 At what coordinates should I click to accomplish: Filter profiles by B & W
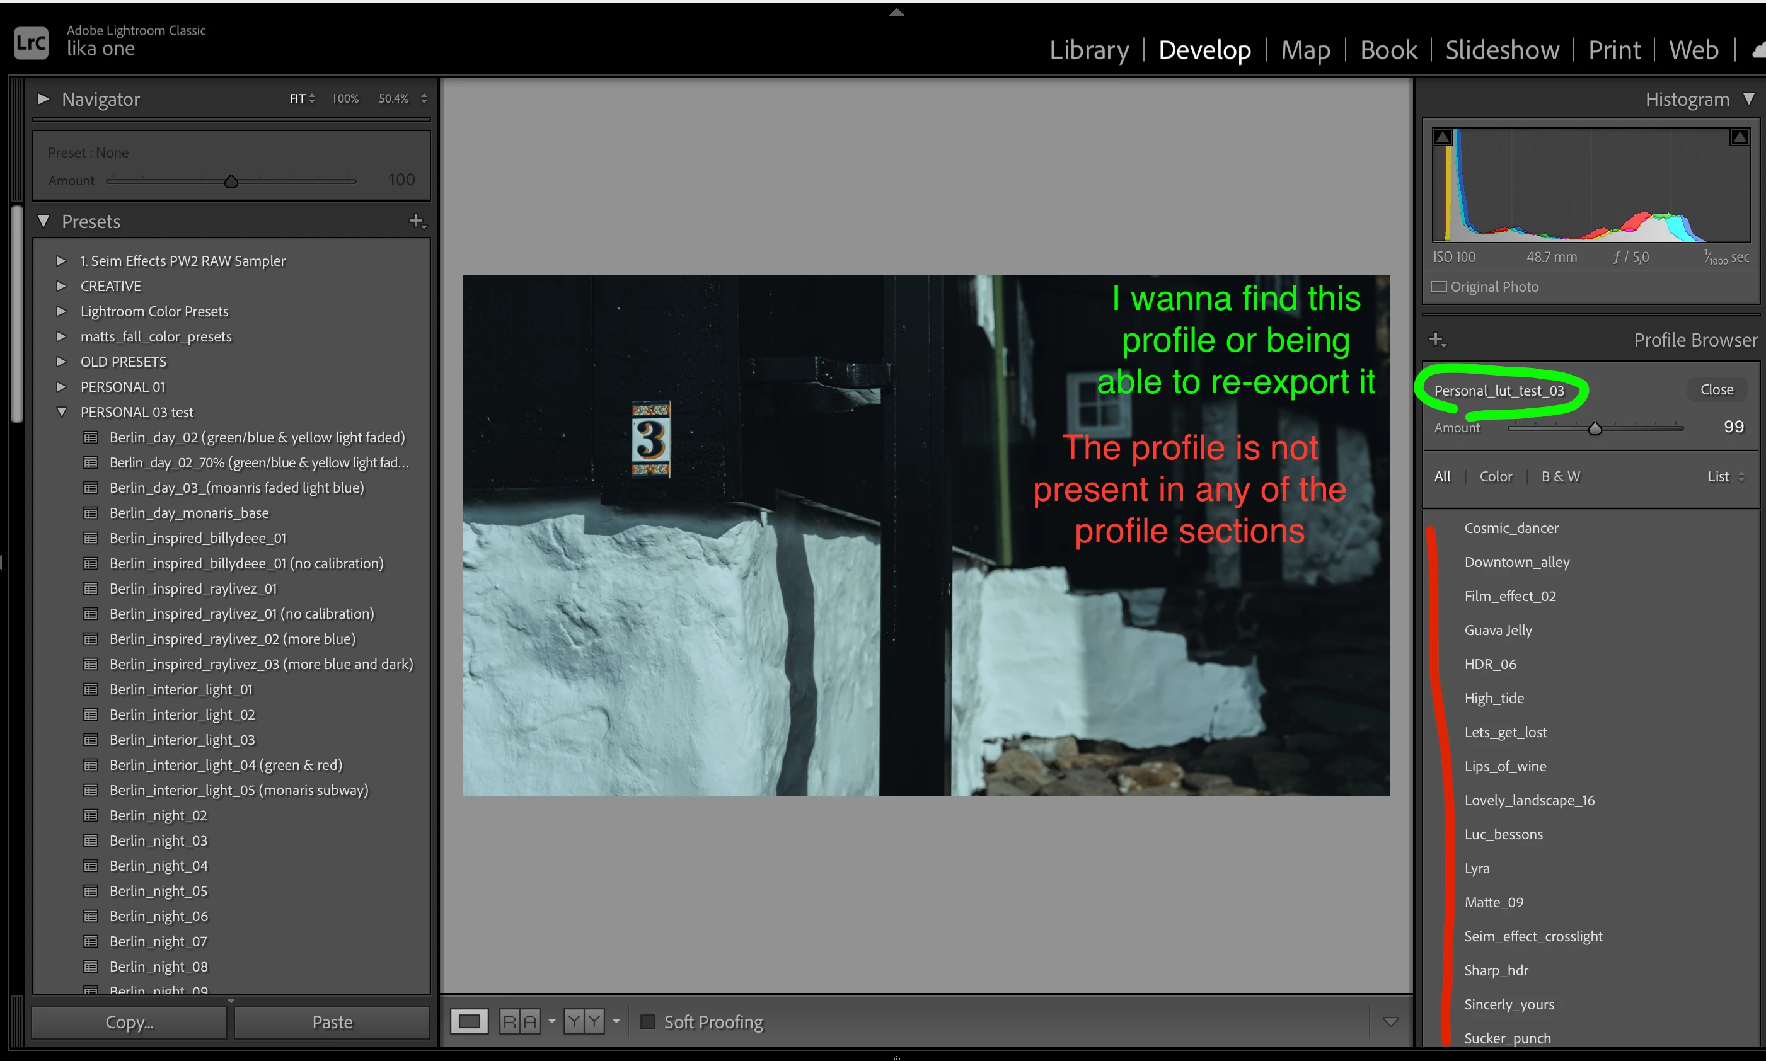pos(1560,476)
